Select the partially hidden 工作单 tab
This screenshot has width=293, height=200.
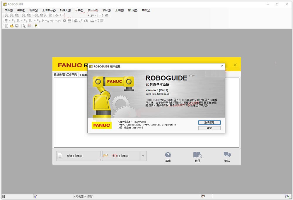coord(83,75)
